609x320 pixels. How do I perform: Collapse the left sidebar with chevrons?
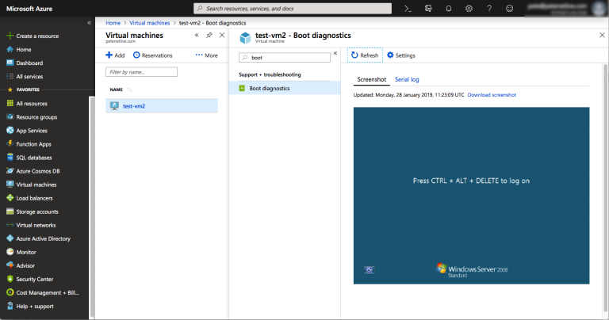point(89,23)
